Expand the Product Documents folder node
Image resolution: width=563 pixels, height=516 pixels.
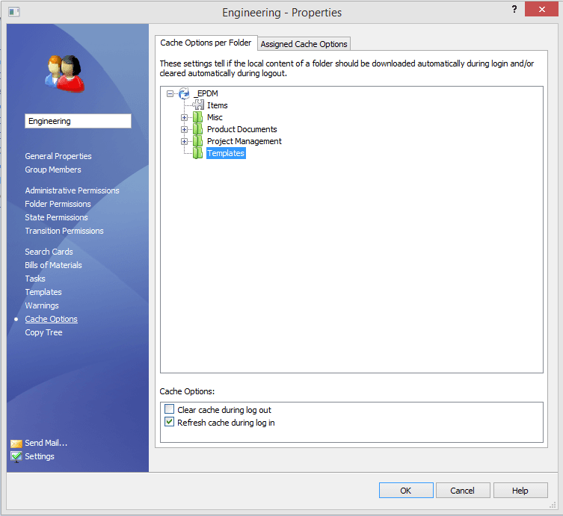pos(184,129)
